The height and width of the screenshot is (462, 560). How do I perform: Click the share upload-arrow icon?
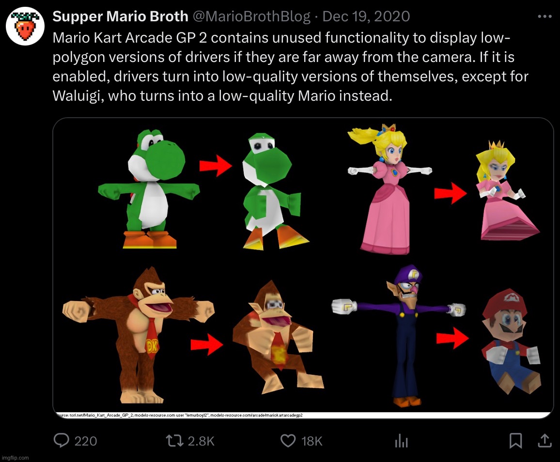544,441
